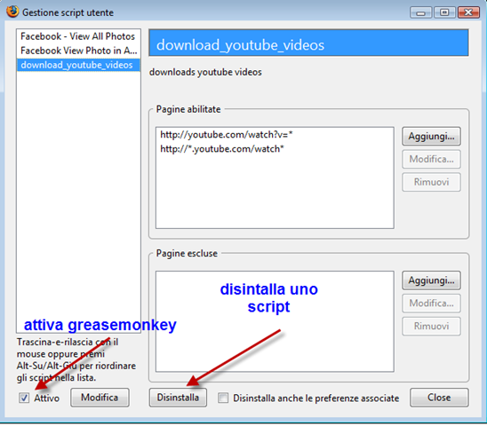Select 'Facebook View Photo in A...' script
Screen dimensions: 487x426
(78, 51)
